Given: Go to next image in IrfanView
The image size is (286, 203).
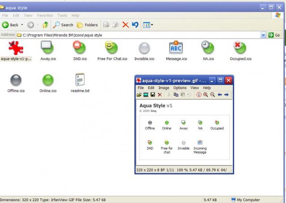Looking at the screenshot, I should [x=227, y=95].
